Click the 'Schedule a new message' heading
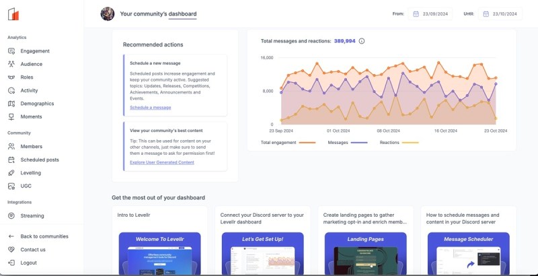538x276 pixels. tap(155, 63)
